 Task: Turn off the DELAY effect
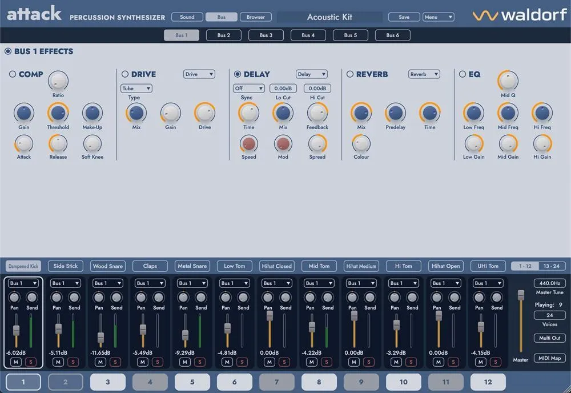click(238, 74)
